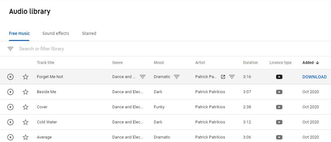Play the Cold Water track

tap(10, 122)
